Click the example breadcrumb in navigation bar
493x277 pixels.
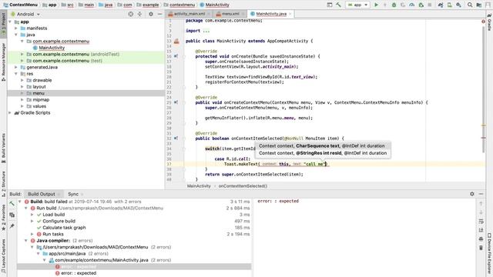point(148,5)
